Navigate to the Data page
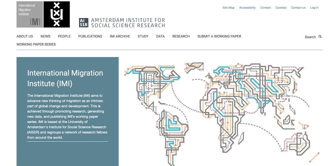 click(x=160, y=36)
